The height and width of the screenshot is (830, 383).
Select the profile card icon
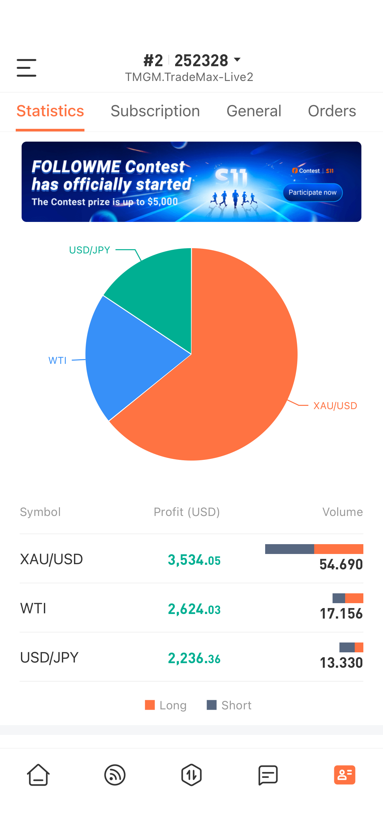coord(345,775)
